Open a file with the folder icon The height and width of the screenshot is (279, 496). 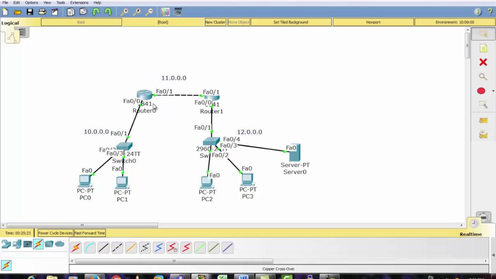click(17, 12)
